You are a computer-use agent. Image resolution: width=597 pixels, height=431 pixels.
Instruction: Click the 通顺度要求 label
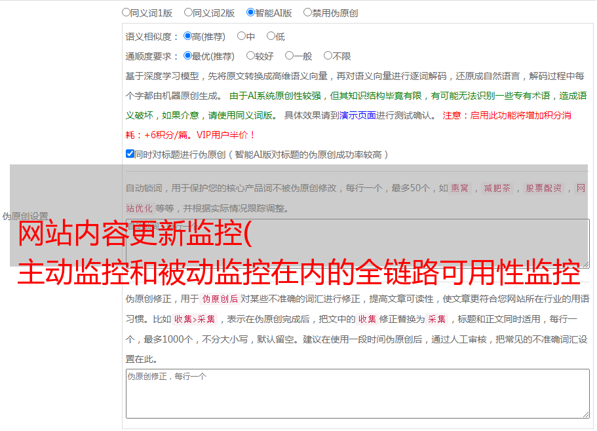coord(152,57)
